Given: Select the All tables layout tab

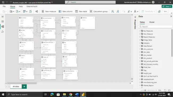Looking at the screenshot, I should [x=16, y=86].
